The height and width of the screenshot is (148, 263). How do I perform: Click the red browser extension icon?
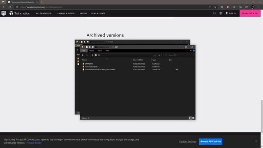click(x=228, y=7)
